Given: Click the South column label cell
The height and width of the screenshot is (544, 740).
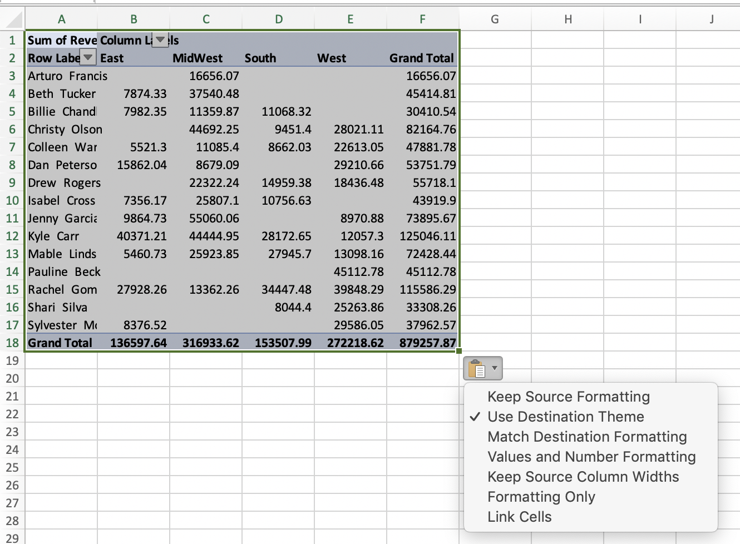Looking at the screenshot, I should (278, 58).
